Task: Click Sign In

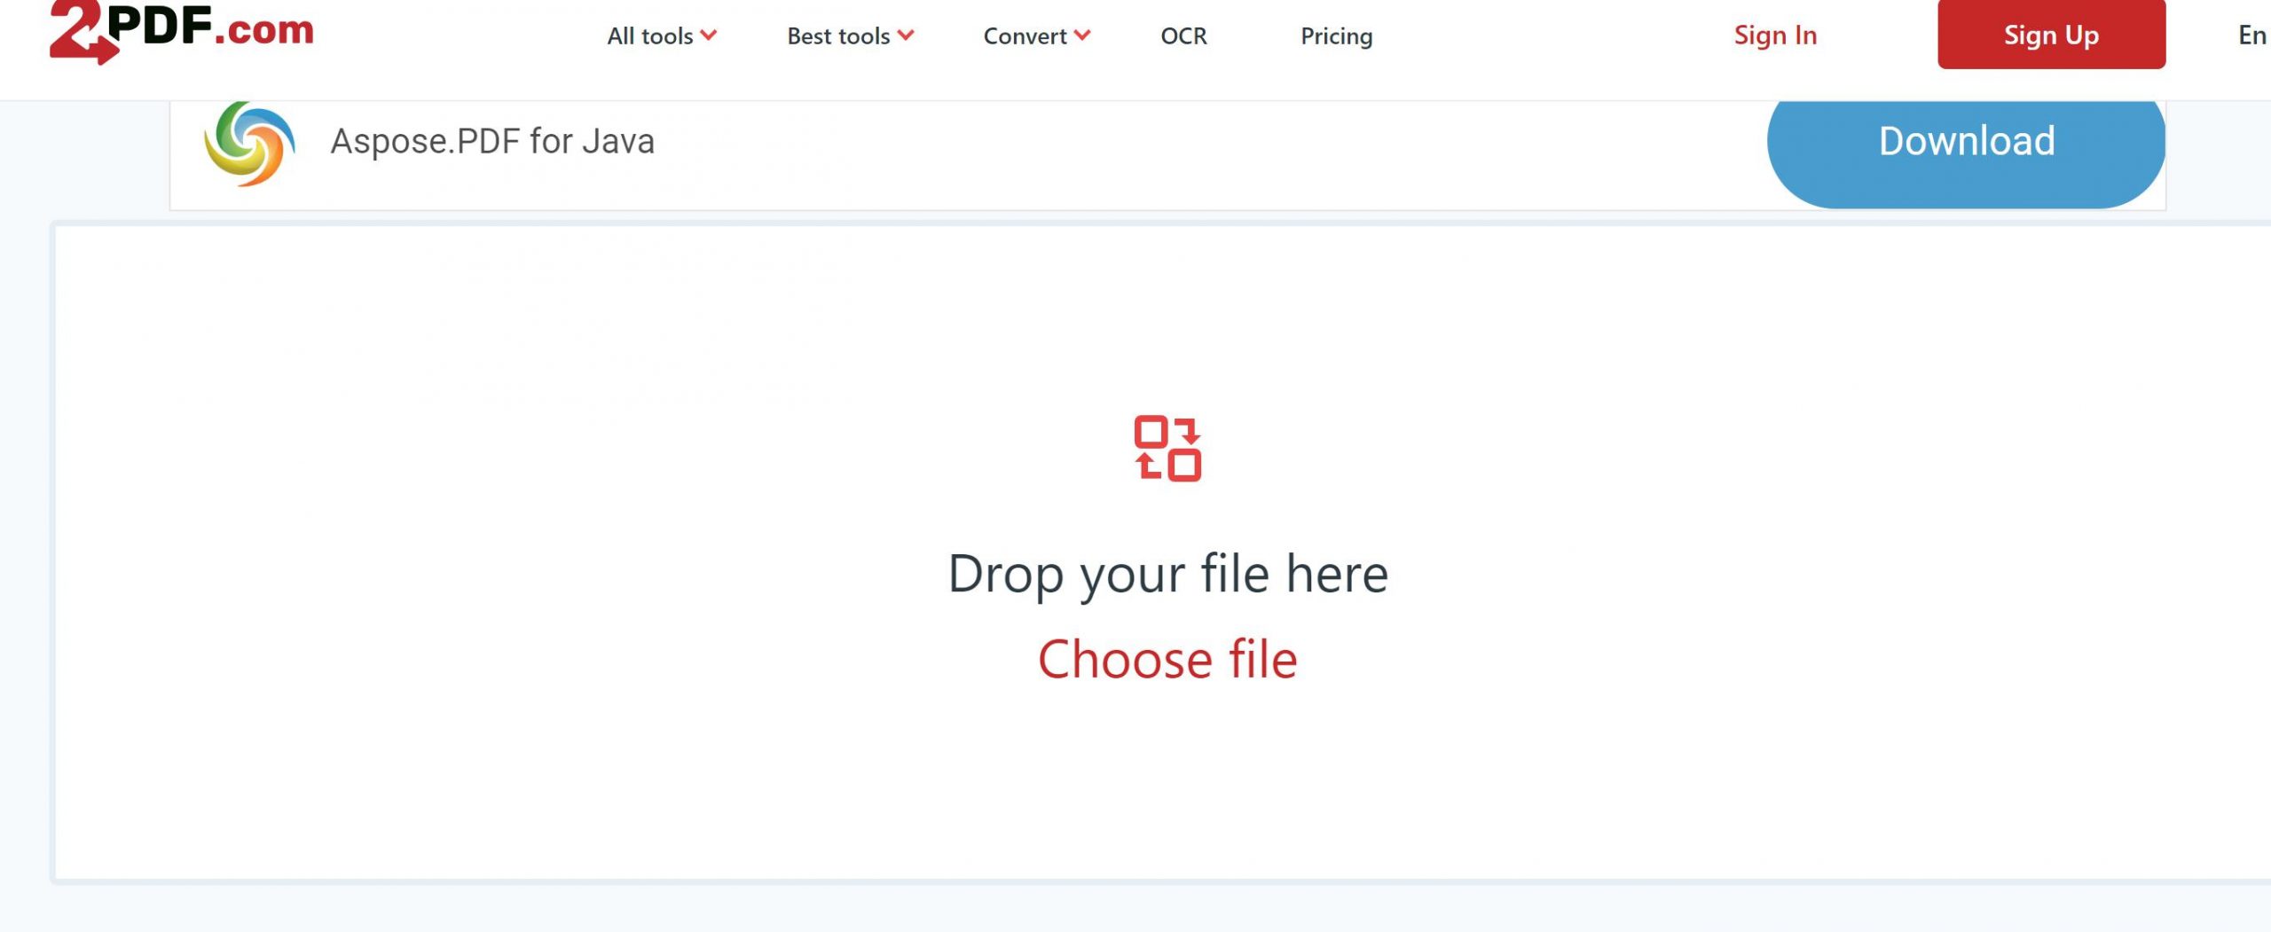Action: pos(1775,35)
